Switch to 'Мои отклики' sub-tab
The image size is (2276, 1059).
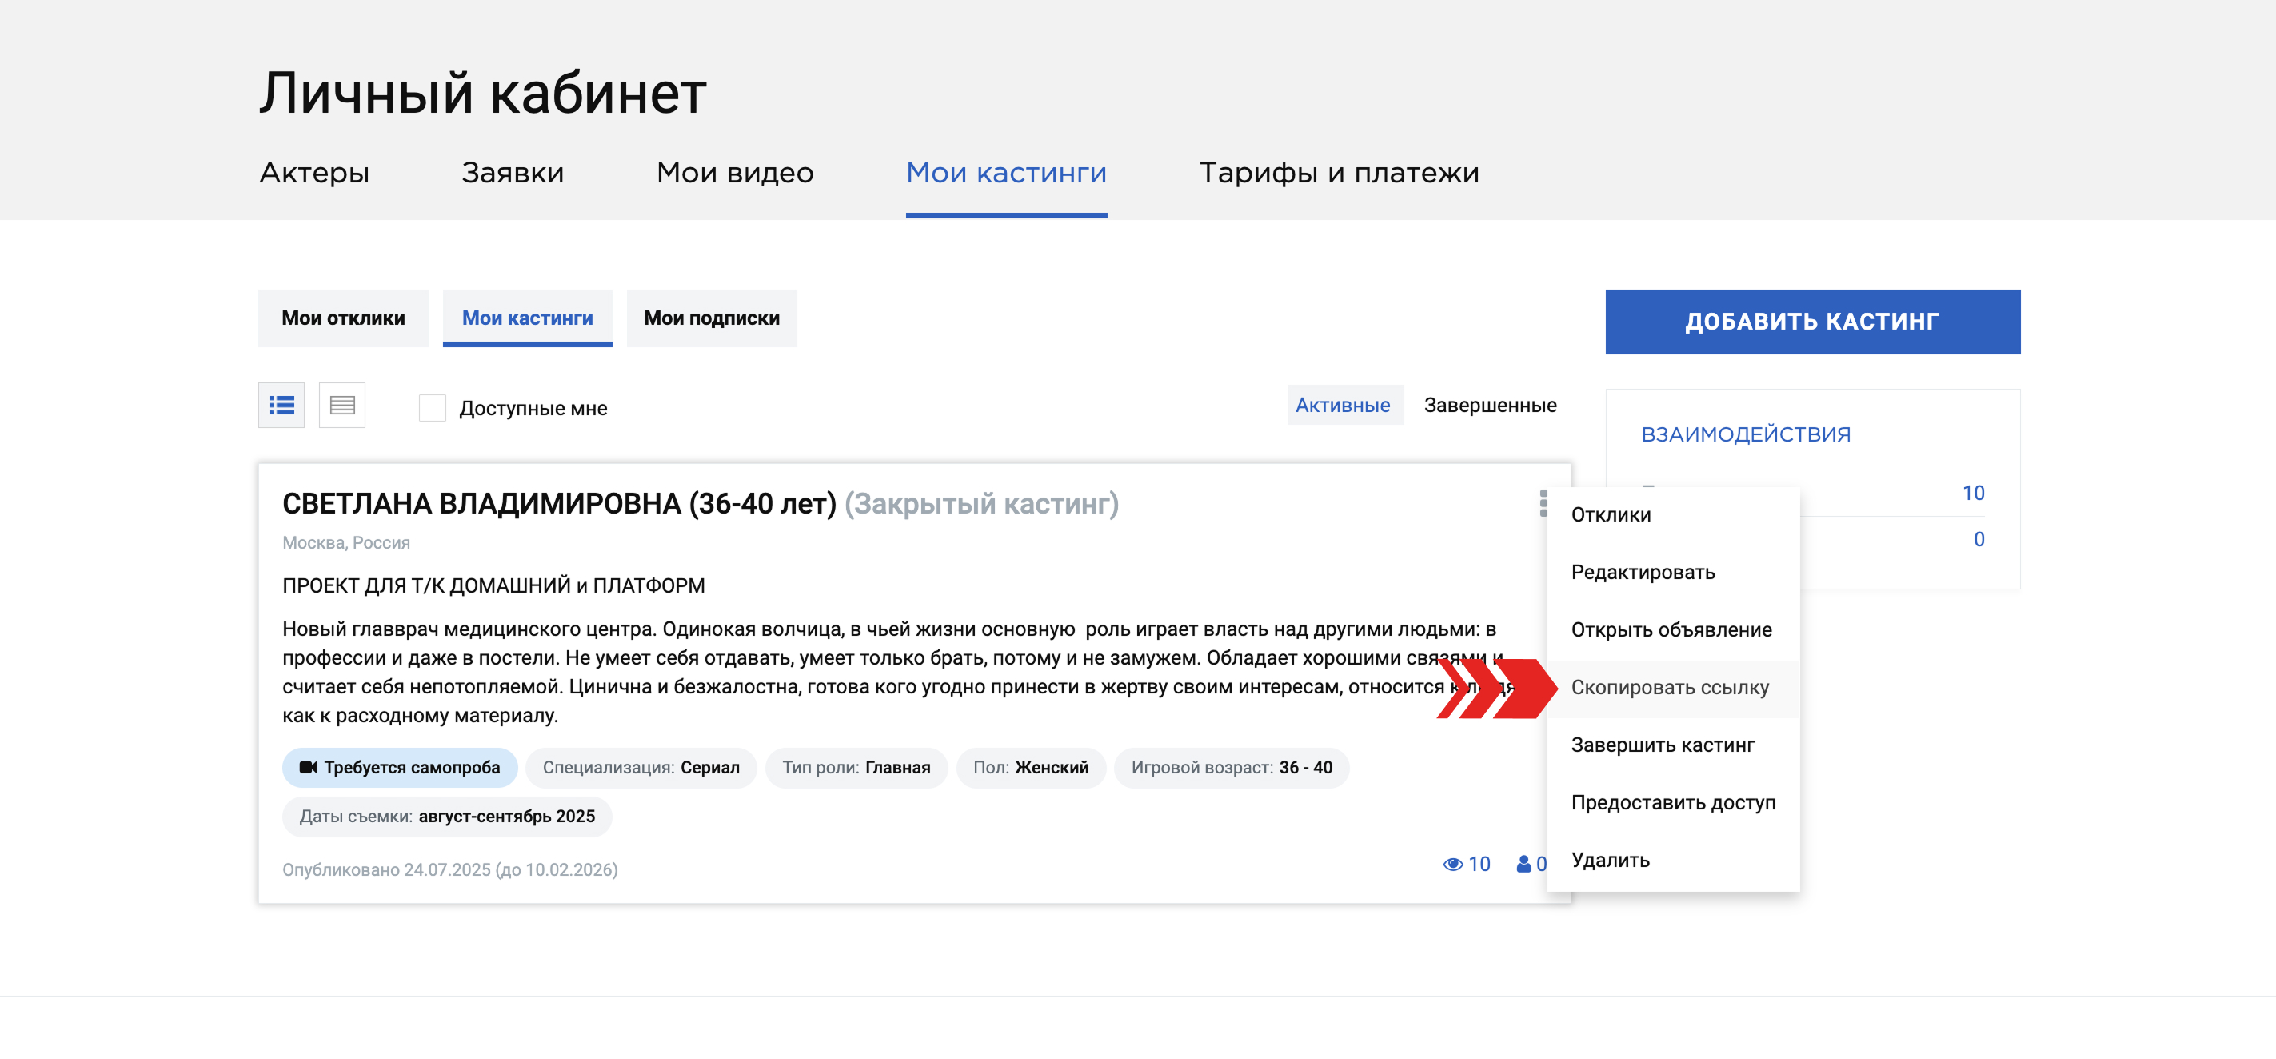pos(343,318)
